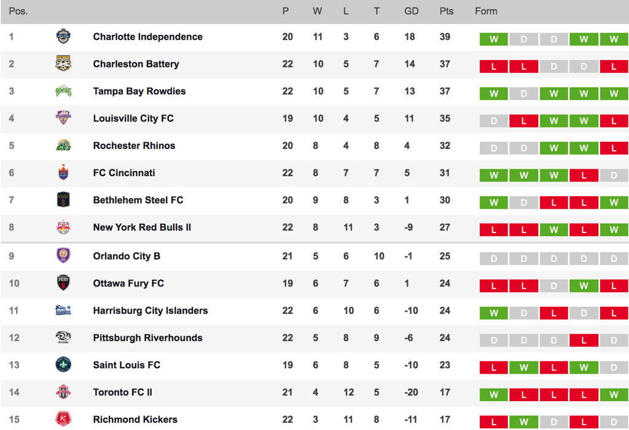This screenshot has width=629, height=430.
Task: Select the Tampa Bay Rowdies green logo
Action: [63, 91]
